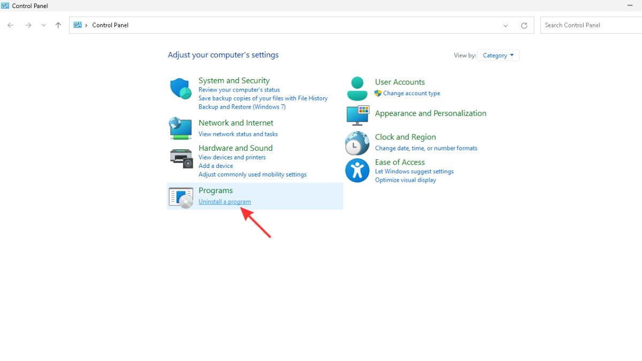Viewport: 642px width, 361px height.
Task: Click Let Windows suggest settings
Action: [414, 172]
